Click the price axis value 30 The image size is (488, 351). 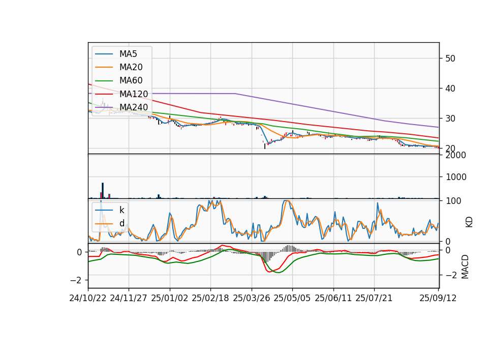click(450, 119)
